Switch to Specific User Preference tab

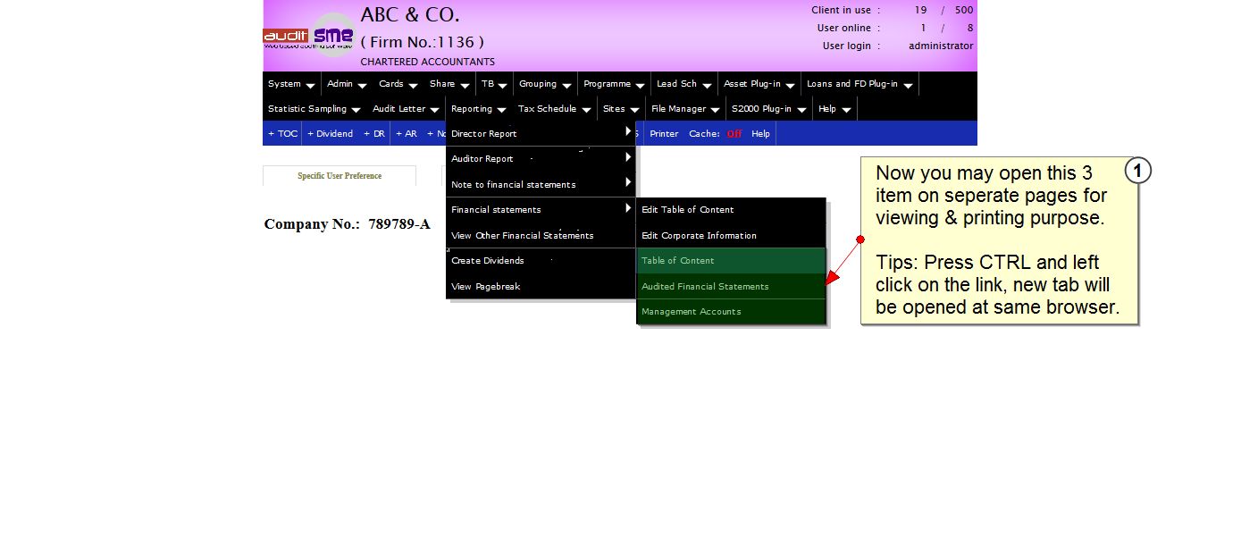click(x=340, y=176)
